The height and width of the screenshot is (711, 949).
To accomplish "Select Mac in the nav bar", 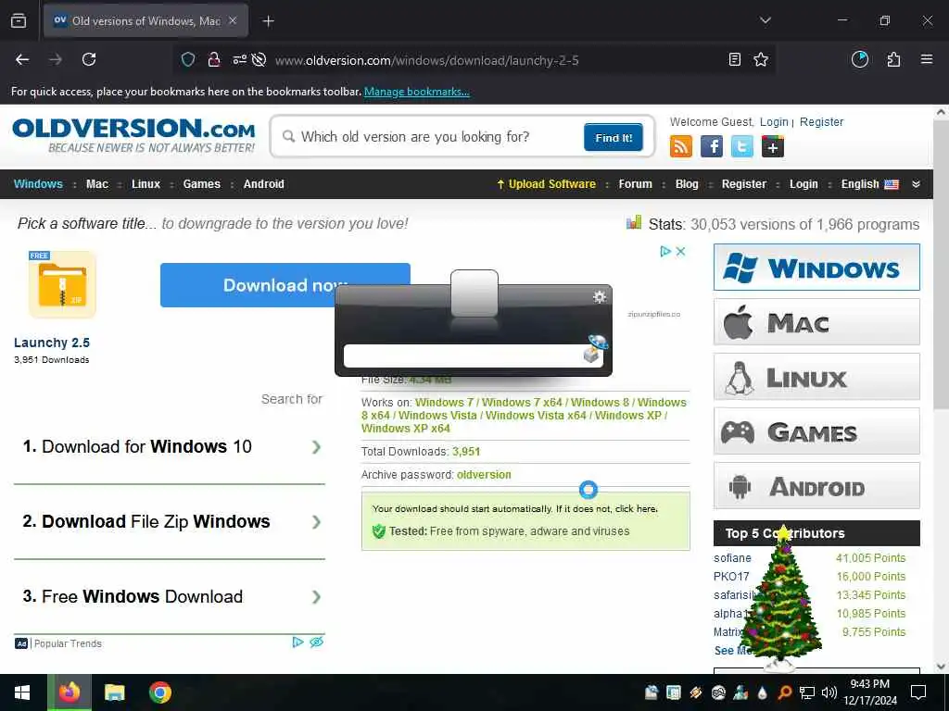I will click(x=96, y=184).
